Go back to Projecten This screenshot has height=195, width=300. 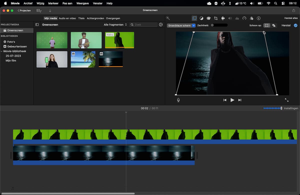tap(24, 10)
